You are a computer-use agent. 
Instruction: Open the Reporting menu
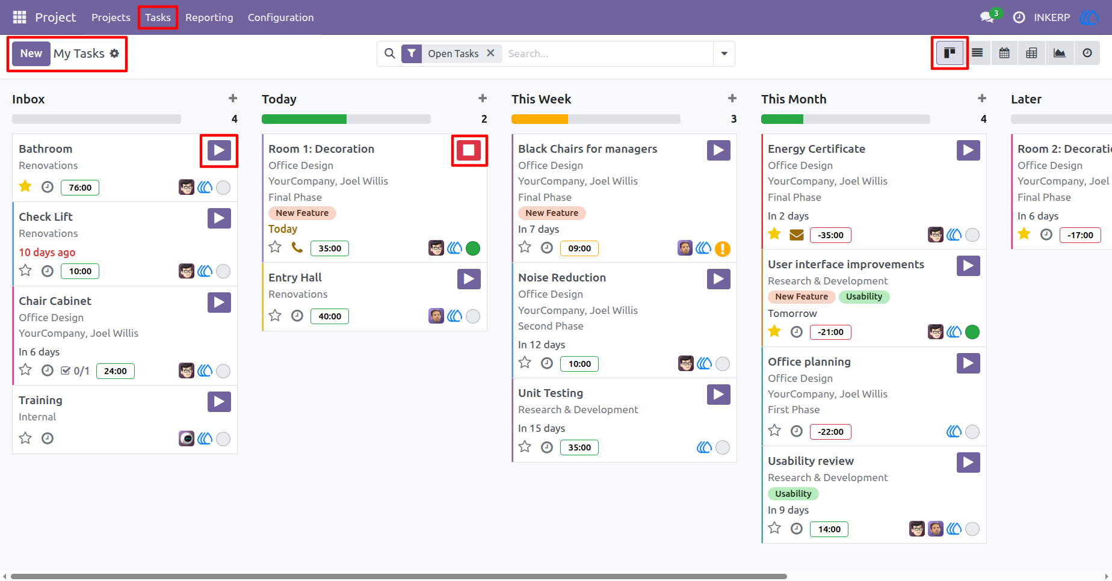[x=209, y=17]
